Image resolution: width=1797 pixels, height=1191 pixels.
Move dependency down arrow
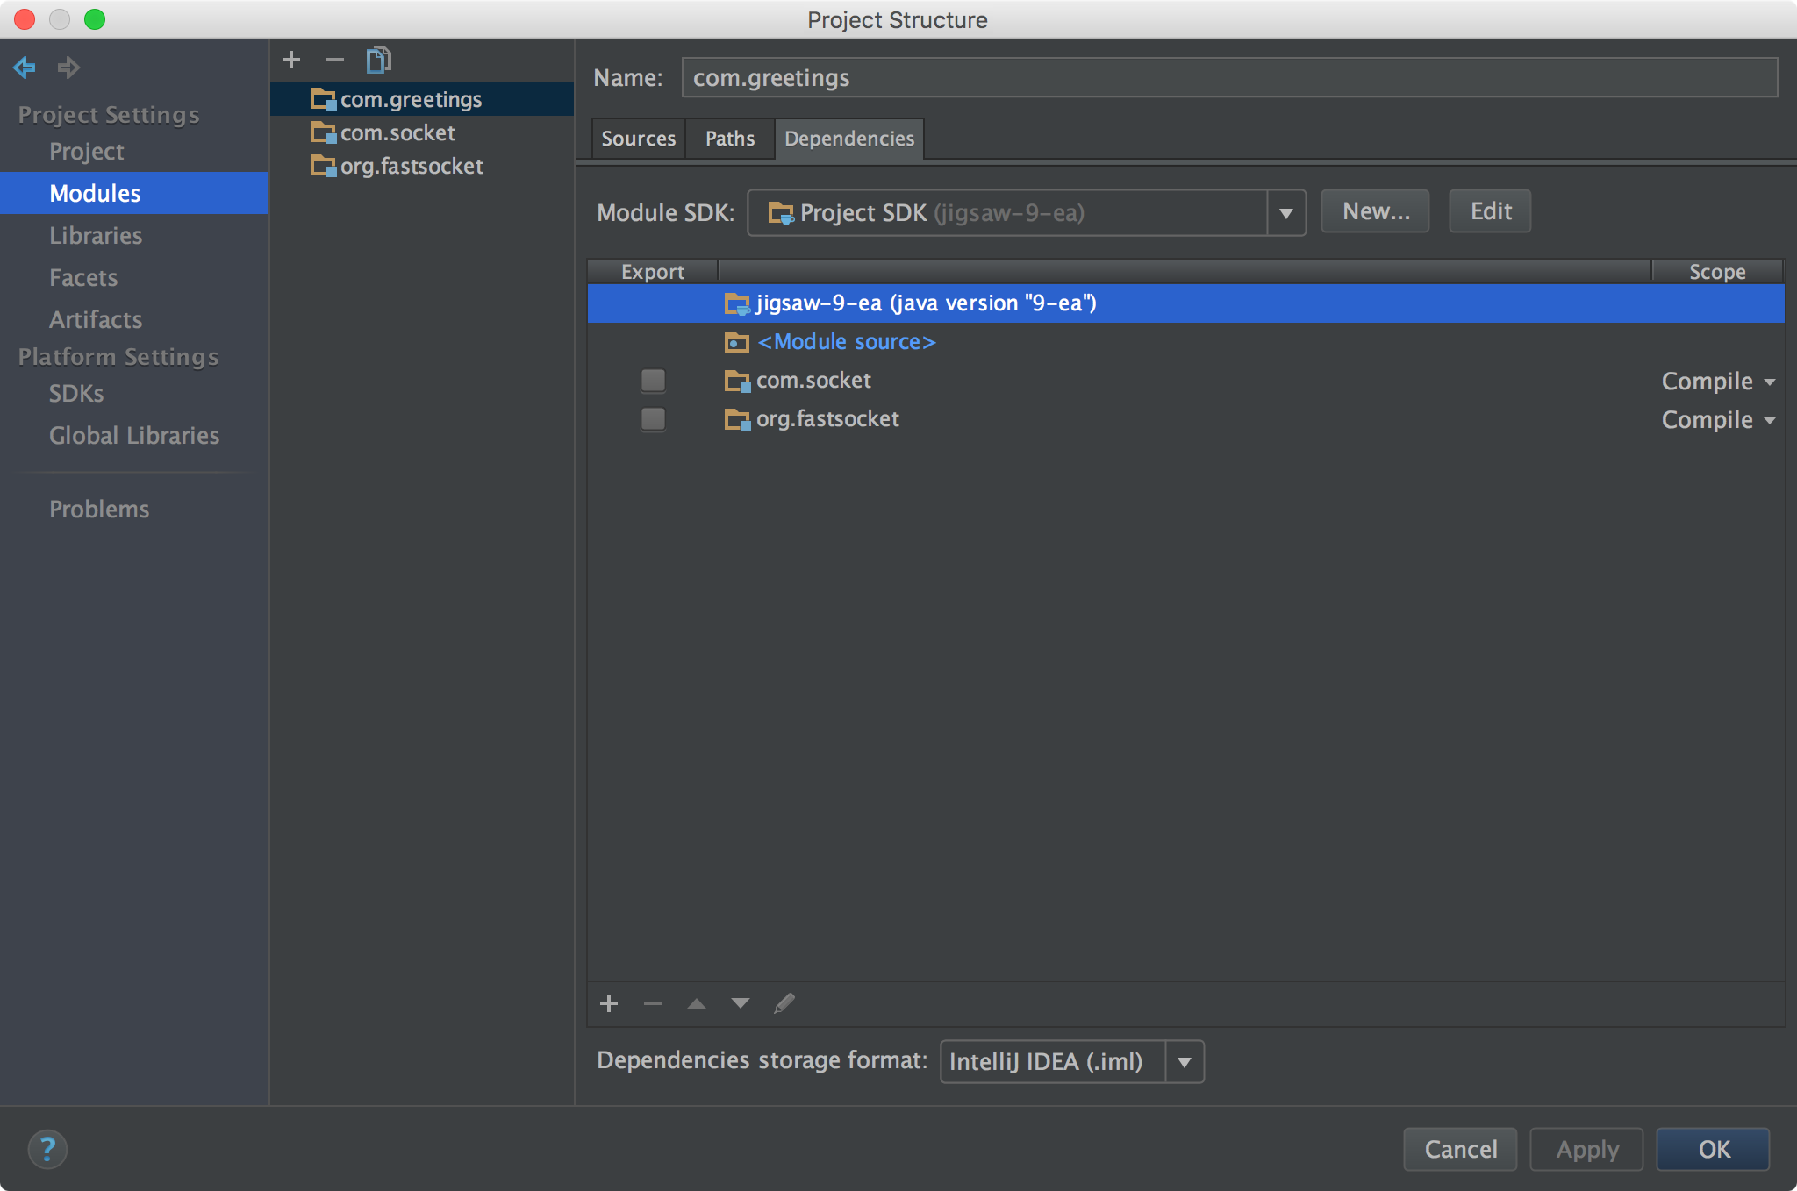[741, 1003]
